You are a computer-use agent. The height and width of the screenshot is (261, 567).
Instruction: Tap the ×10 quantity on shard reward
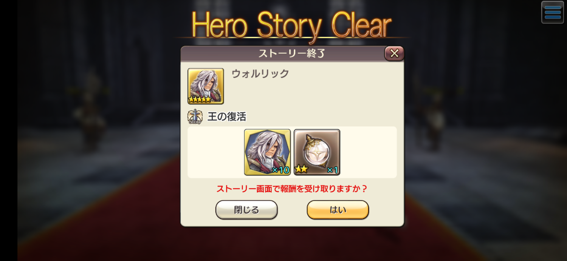click(280, 170)
